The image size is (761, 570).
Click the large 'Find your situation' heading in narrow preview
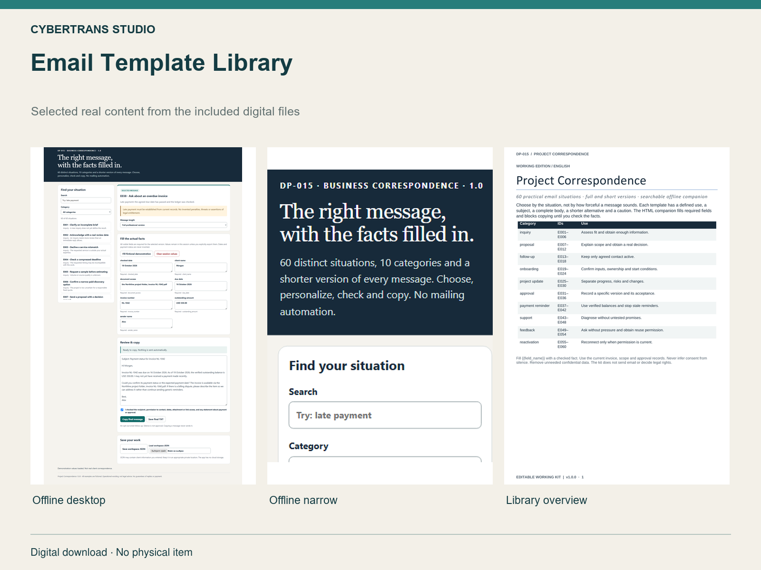click(x=347, y=366)
